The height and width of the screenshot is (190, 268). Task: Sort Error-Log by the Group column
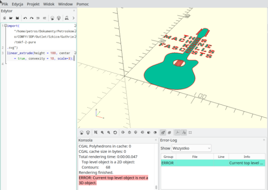click(168, 157)
